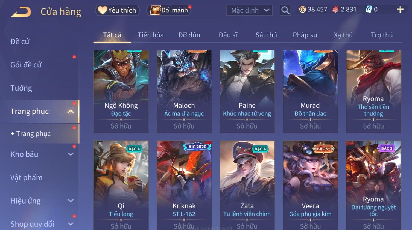
Task: Select the Veera Góa phụ giả kim skin
Action: click(x=310, y=185)
